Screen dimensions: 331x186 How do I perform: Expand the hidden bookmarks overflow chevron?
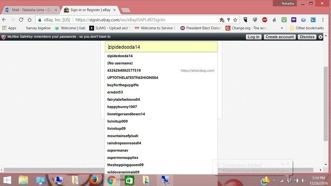click(x=282, y=28)
